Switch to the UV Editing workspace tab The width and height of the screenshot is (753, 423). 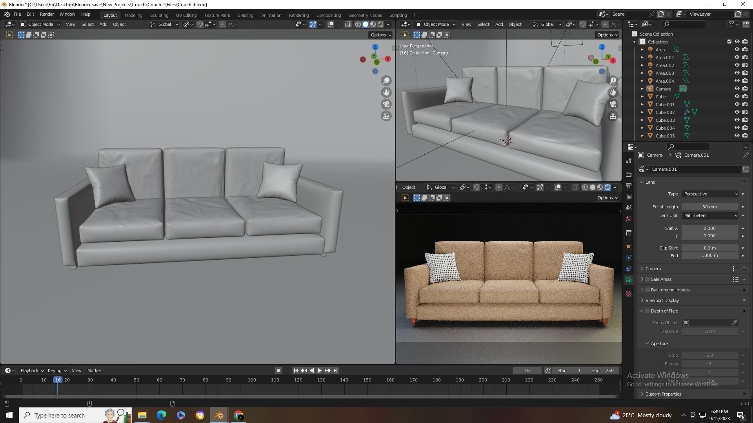tap(186, 15)
